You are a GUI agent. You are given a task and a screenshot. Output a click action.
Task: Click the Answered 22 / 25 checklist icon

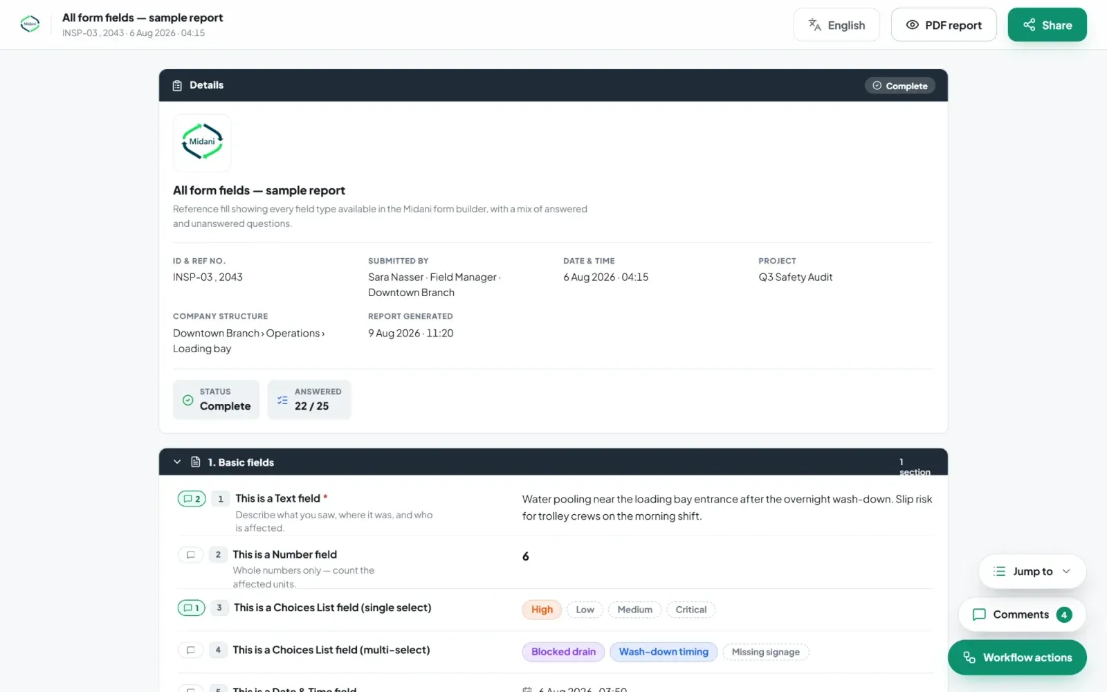click(282, 400)
